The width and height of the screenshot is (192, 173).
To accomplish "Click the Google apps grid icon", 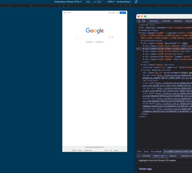I will 117,13.
